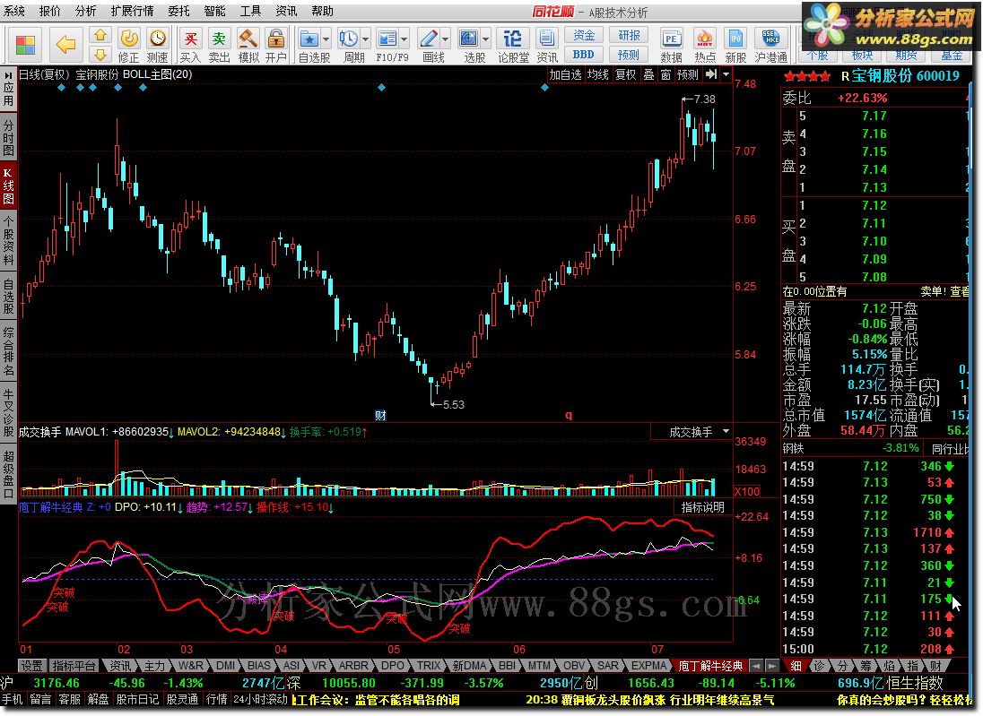This screenshot has width=983, height=716.
Task: Select the MACD-style DMI indicator tab
Action: tap(226, 666)
